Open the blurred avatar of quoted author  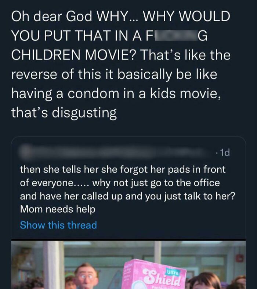(x=25, y=153)
